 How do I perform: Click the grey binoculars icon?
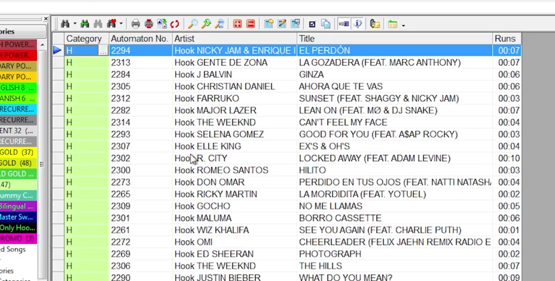point(98,24)
